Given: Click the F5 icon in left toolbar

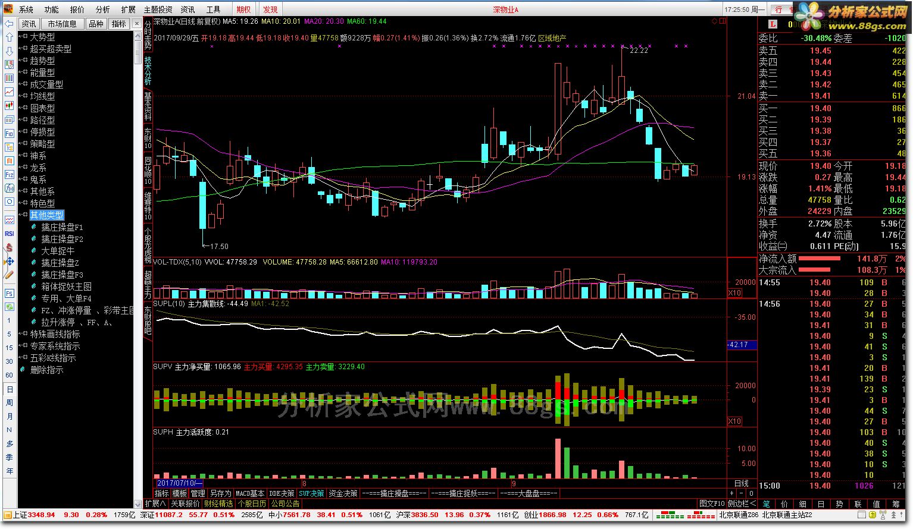Looking at the screenshot, I should click(x=9, y=293).
